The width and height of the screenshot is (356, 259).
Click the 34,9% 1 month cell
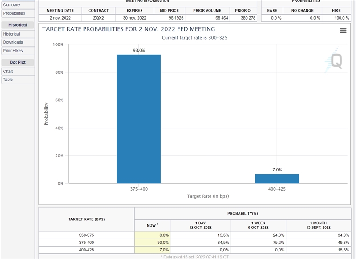(x=318, y=235)
